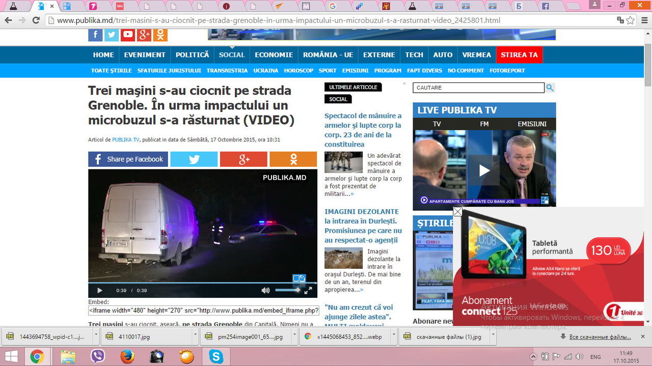Open PUBLIKA TV author link
The image size is (652, 366).
pos(126,140)
